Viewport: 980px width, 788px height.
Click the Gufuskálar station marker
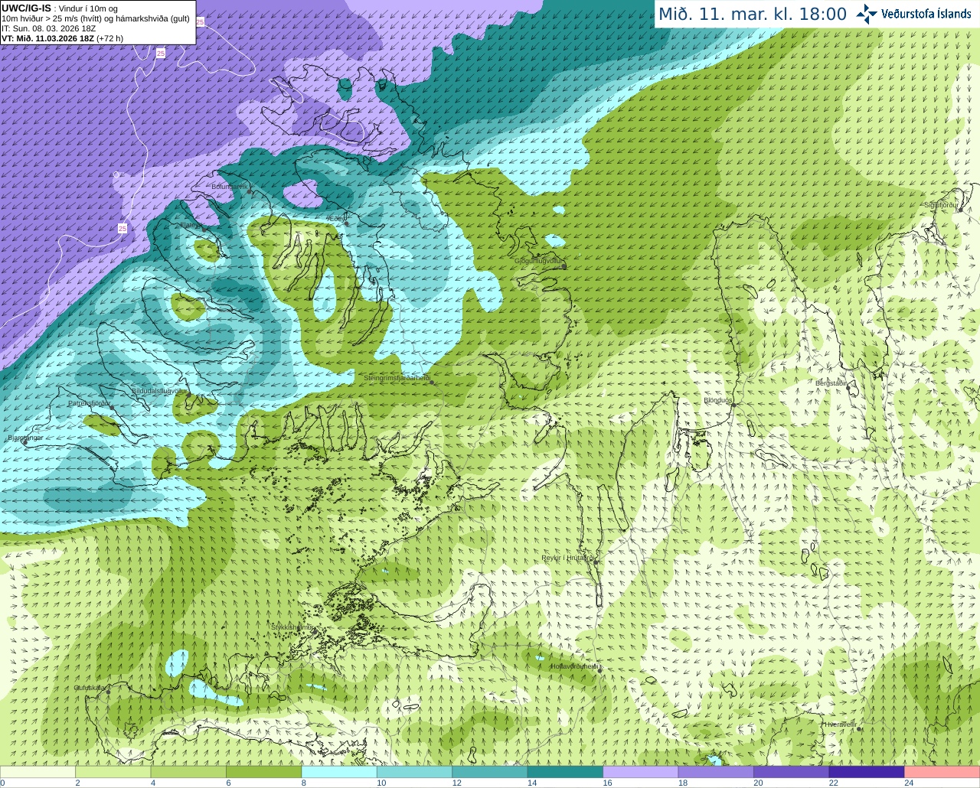[x=108, y=692]
